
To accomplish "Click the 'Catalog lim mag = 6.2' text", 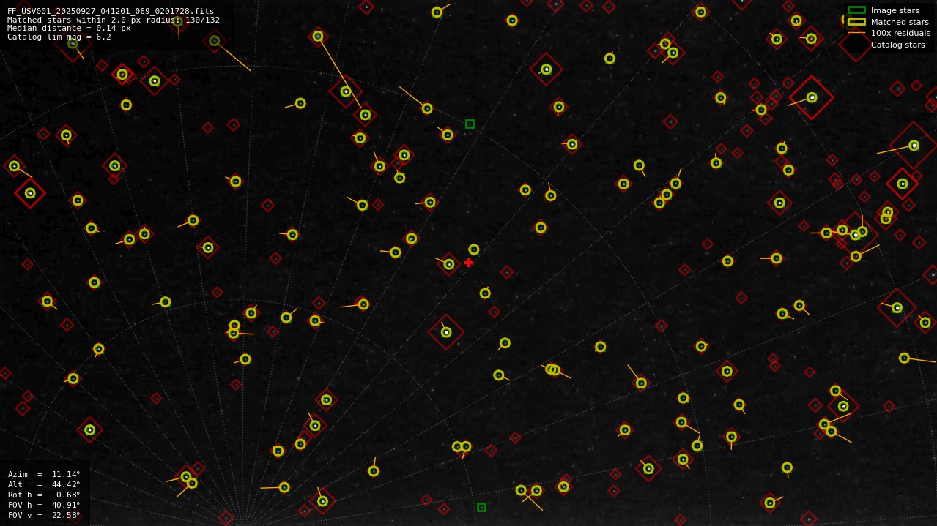I will click(59, 37).
